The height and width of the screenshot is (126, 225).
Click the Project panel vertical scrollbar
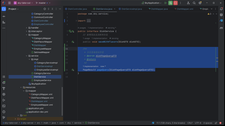point(62,101)
